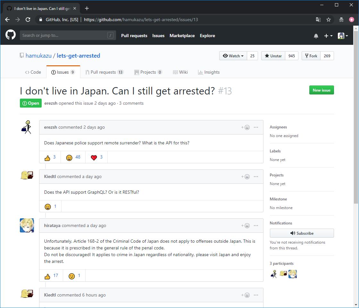
Task: Open the notifications bell
Action: click(316, 36)
